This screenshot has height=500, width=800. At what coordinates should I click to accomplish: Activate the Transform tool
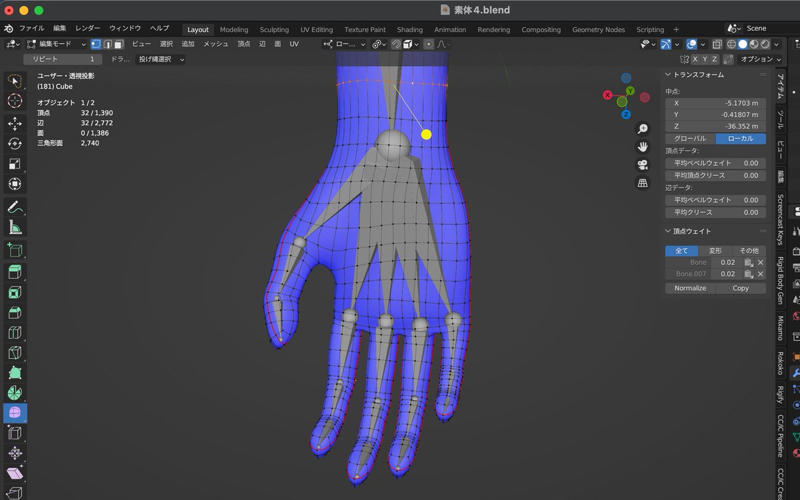point(15,184)
